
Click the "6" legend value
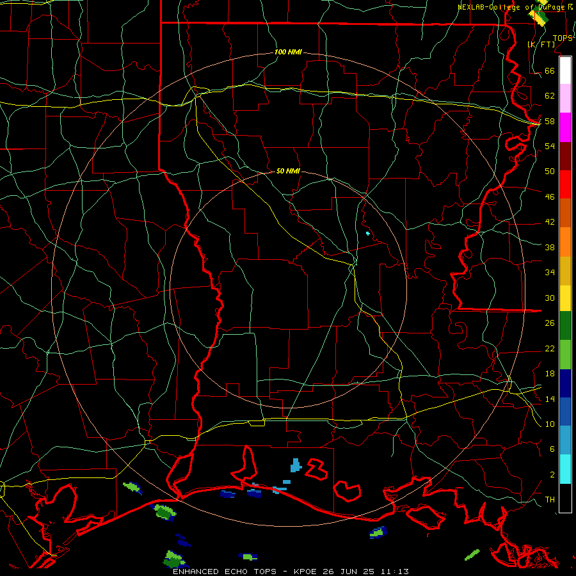[552, 449]
